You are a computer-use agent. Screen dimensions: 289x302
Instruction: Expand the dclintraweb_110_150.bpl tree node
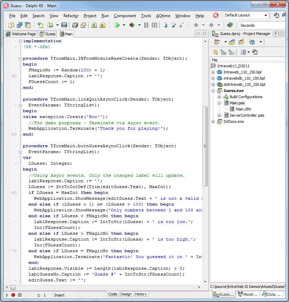tap(213, 84)
